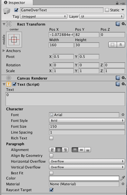
Task: Click inside the Text content area
Action: click(x=65, y=99)
